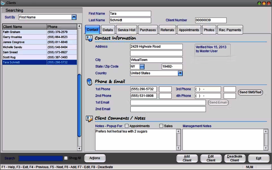Open the Appointments tab
Viewport: 272px width, 170px height.
coord(189,30)
